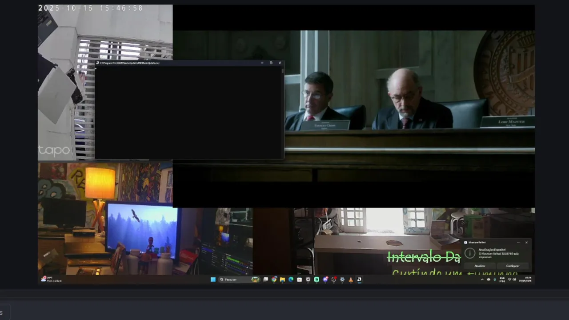Open the weather widget on the taskbar
The width and height of the screenshot is (569, 320).
(51, 280)
